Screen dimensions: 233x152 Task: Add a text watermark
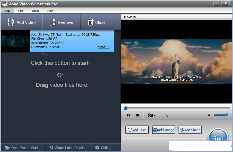[x=137, y=130]
